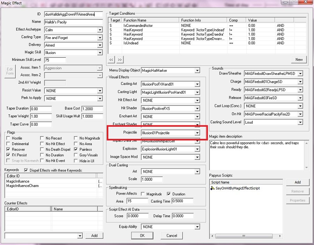Open the Hit Shader dropdown

(197, 109)
